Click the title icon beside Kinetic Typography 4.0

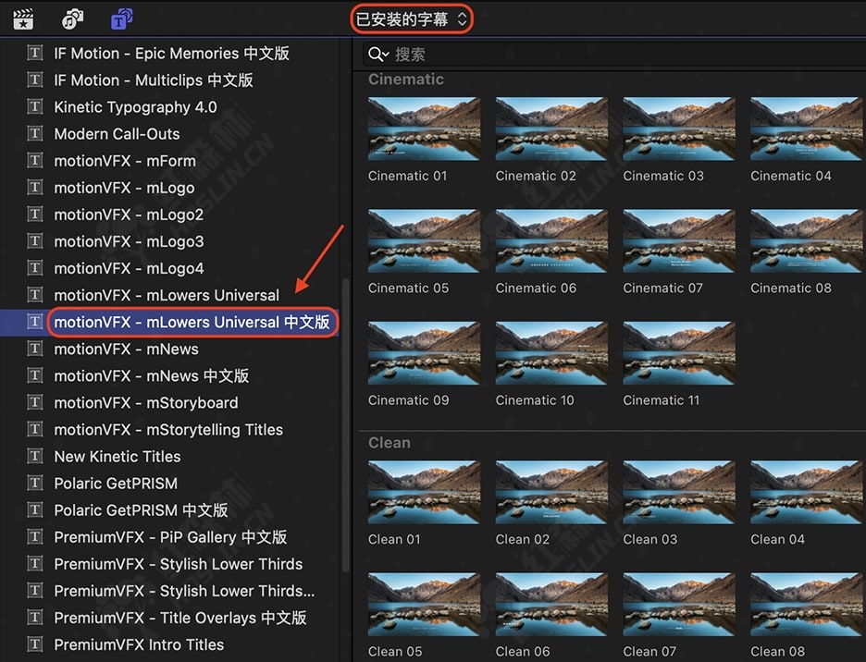tap(35, 106)
